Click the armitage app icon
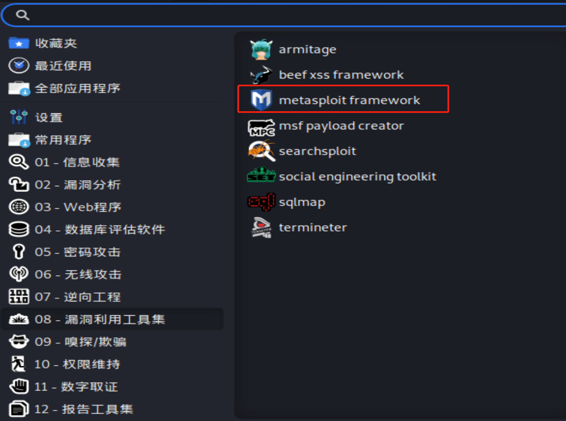Viewport: 566px width, 421px height. (x=261, y=50)
